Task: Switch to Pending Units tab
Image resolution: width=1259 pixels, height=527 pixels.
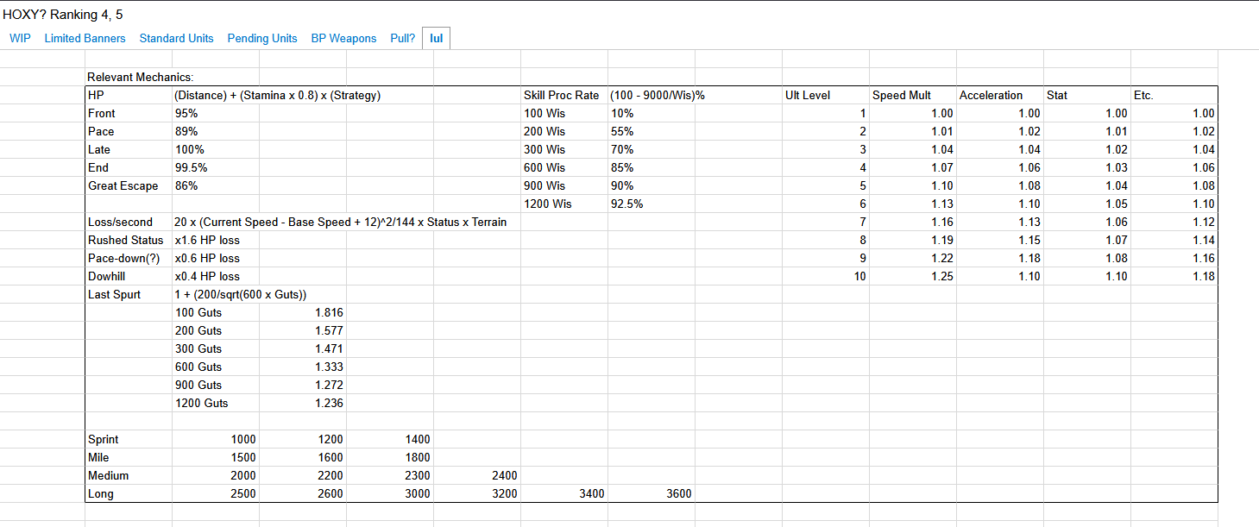Action: 262,38
